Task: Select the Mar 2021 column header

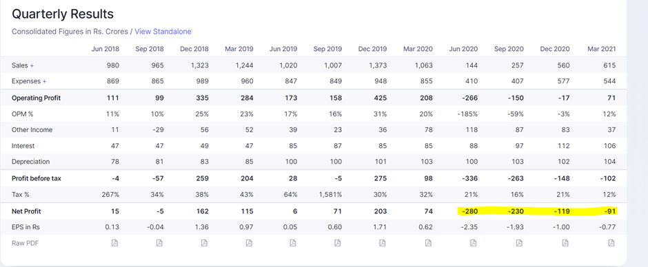Action: 601,49
